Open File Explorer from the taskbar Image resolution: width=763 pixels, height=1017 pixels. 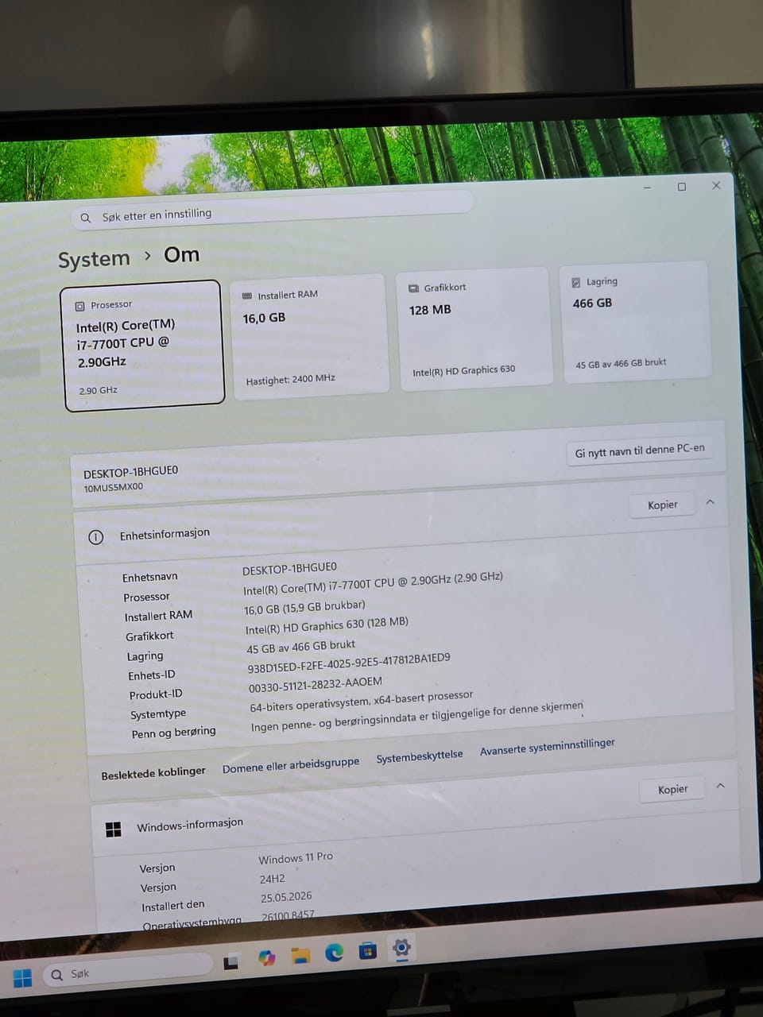click(x=300, y=955)
